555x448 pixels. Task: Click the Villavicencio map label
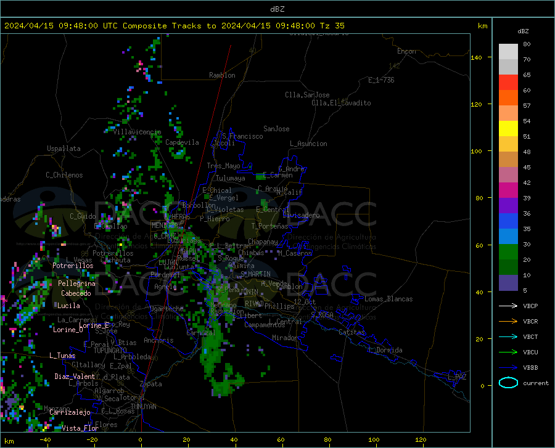137,132
